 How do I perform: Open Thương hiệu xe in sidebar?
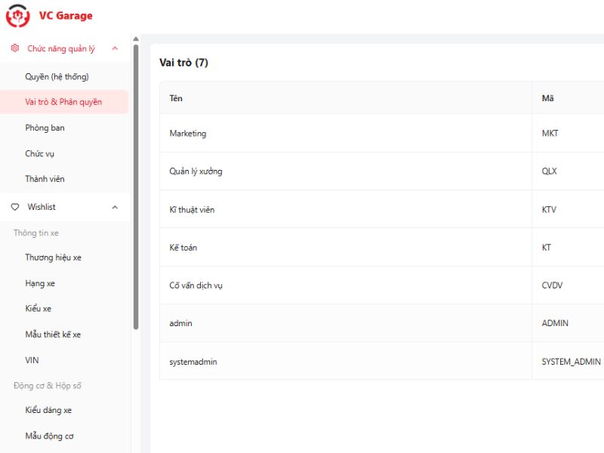click(53, 257)
